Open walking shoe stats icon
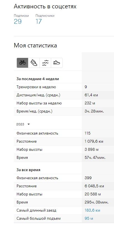 (x=57, y=63)
